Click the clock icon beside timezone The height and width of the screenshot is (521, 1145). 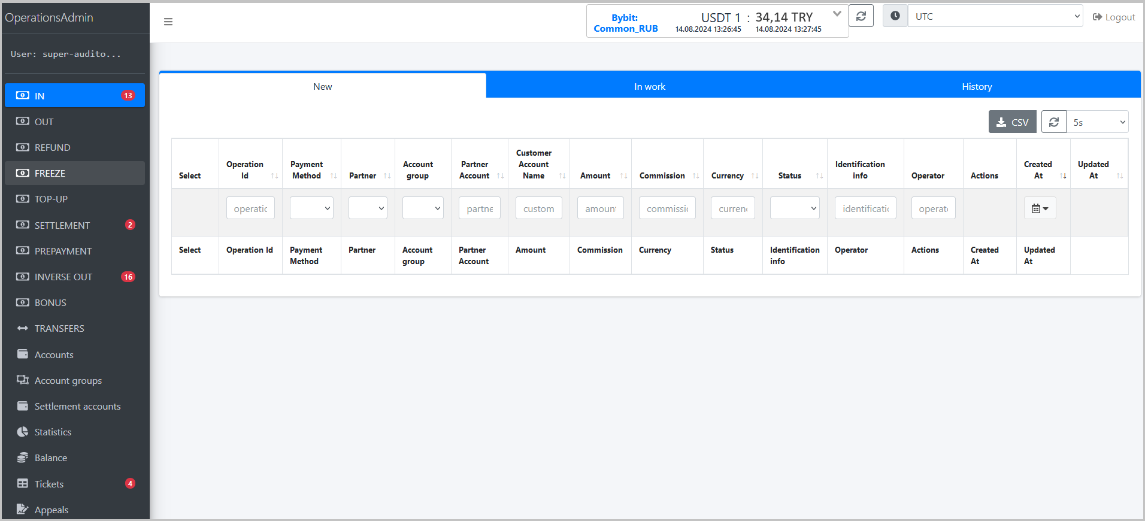[895, 16]
